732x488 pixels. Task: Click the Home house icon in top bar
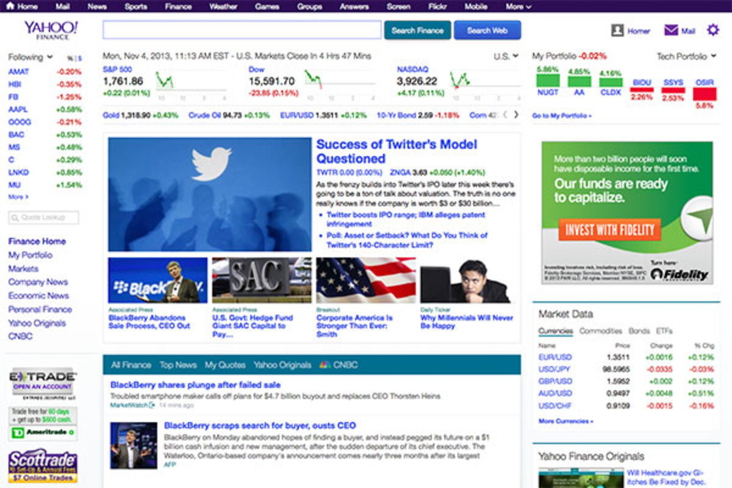(10, 6)
